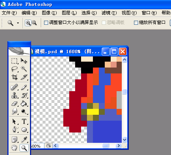171x155 pixels.
Task: Select the Slice tool
Action: click(24, 77)
